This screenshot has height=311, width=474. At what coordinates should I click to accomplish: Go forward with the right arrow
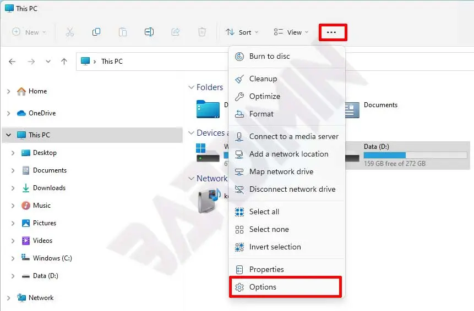31,62
